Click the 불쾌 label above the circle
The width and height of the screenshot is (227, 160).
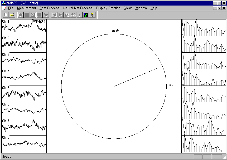[115, 31]
